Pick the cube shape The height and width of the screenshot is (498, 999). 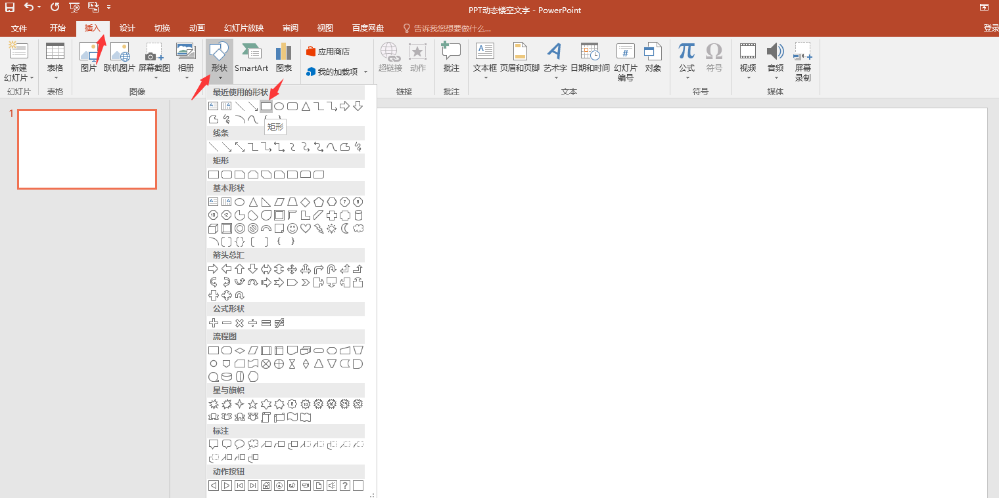coord(213,228)
